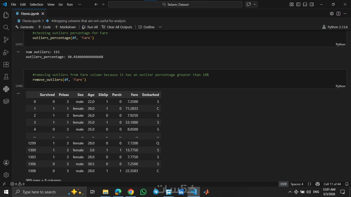The height and width of the screenshot is (197, 351).
Task: Open File Explorer from the taskbar
Action: [x=106, y=192]
